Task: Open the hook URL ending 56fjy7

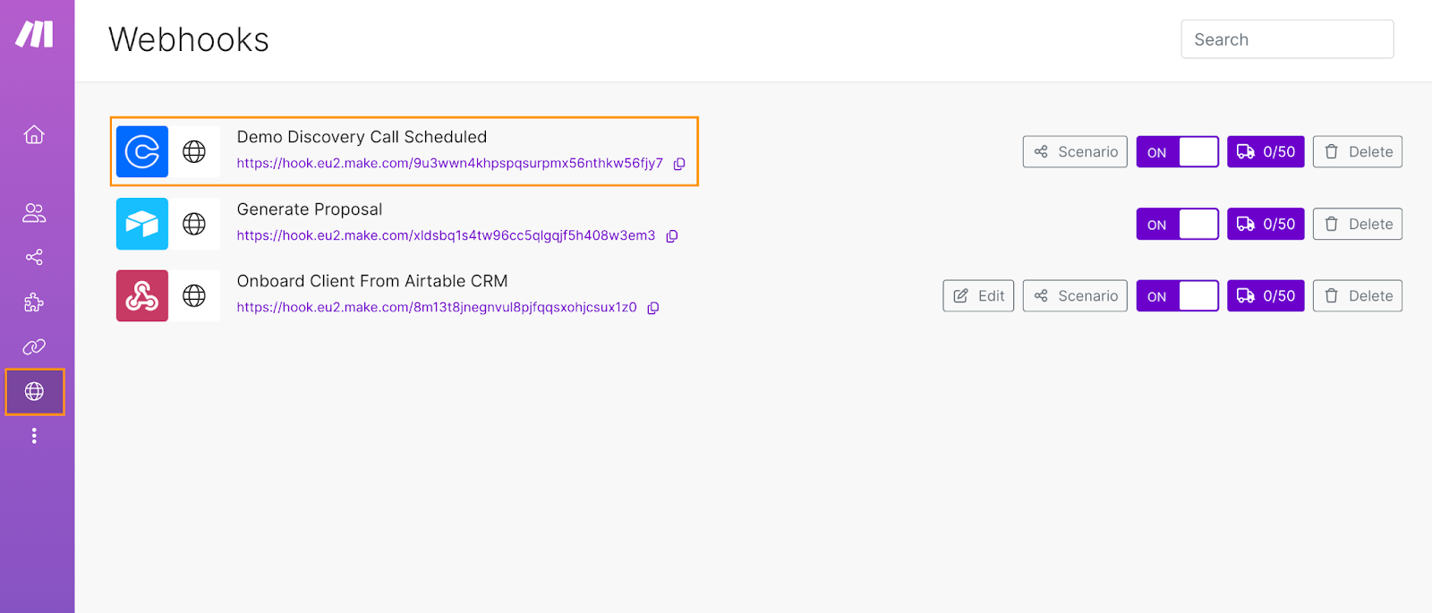Action: click(x=450, y=164)
